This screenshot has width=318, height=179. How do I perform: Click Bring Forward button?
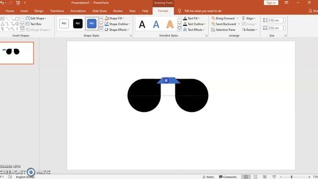pos(223,18)
